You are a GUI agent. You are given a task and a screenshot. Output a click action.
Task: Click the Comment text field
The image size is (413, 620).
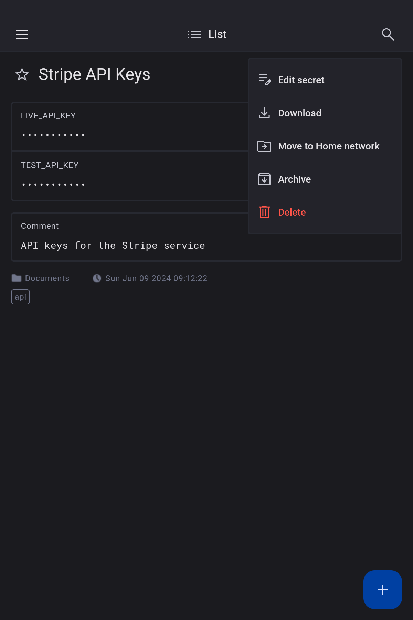[113, 246]
